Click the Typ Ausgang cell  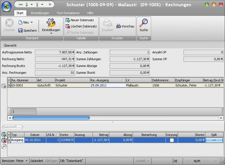pyautogui.click(x=17, y=140)
